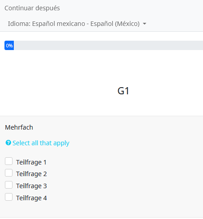The height and width of the screenshot is (219, 203).
Task: Click the Teilfrage 4 label text
Action: point(32,198)
